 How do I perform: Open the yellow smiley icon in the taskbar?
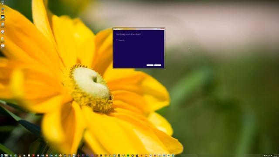click(60, 155)
